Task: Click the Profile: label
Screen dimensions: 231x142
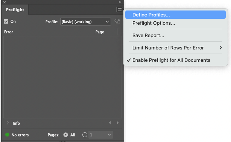Action: coord(52,22)
